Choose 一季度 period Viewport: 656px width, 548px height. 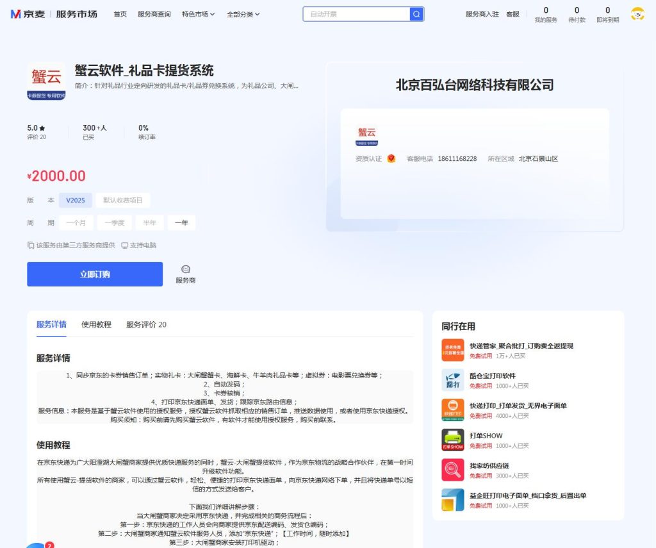pyautogui.click(x=115, y=222)
